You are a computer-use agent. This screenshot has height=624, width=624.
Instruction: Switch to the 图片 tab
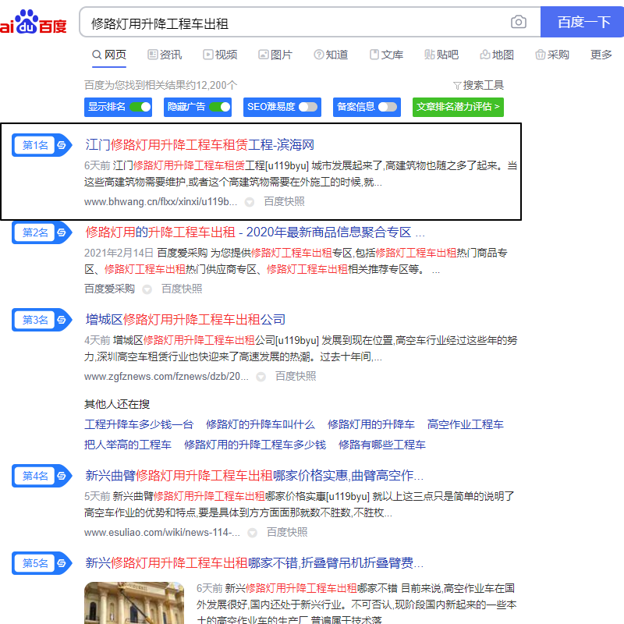coord(275,55)
